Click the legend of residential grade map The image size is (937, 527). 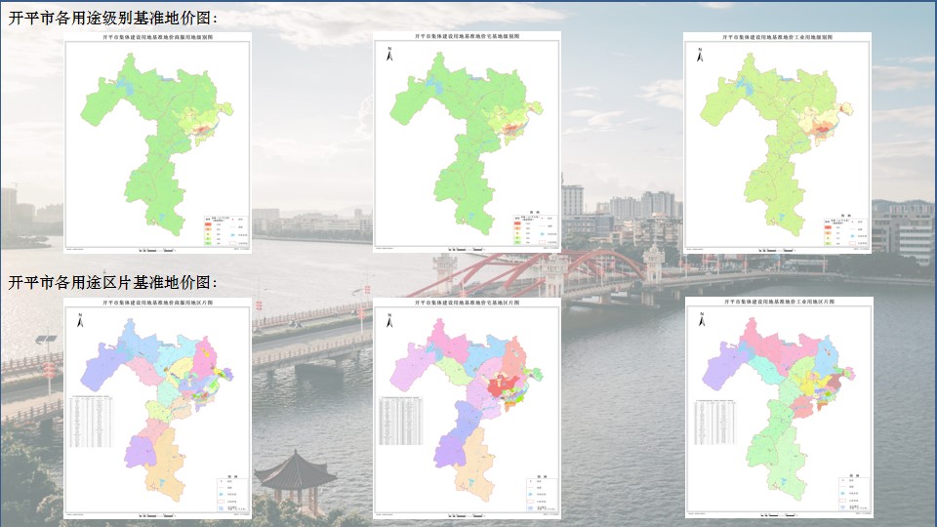533,231
